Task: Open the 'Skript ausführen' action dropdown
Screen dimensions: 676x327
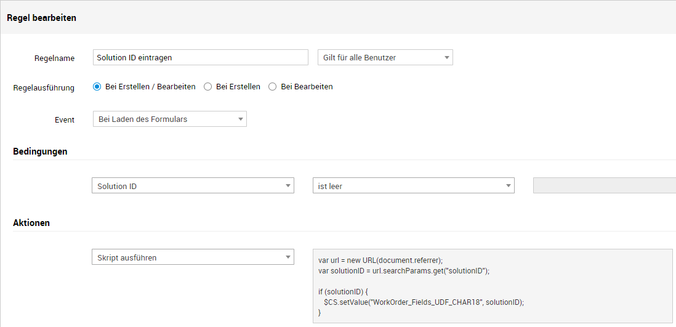Action: 193,257
